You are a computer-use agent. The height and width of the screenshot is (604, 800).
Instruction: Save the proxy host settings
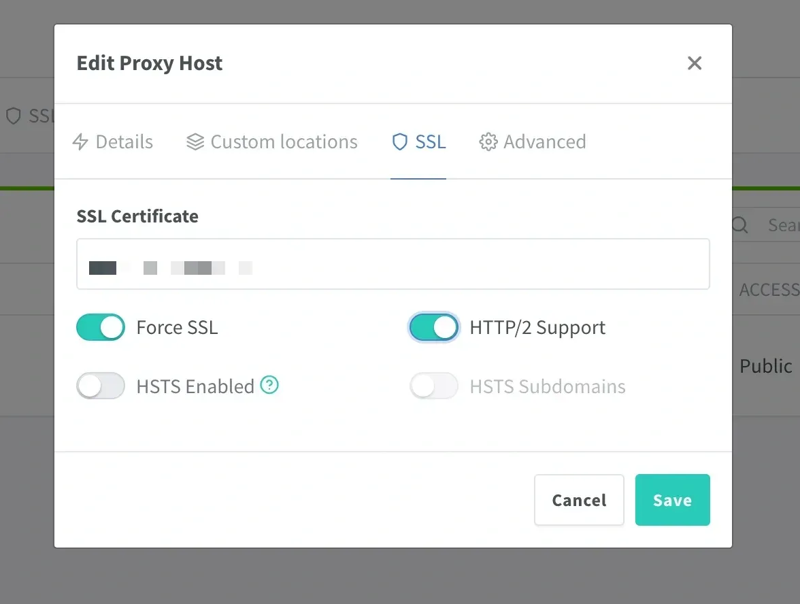672,500
